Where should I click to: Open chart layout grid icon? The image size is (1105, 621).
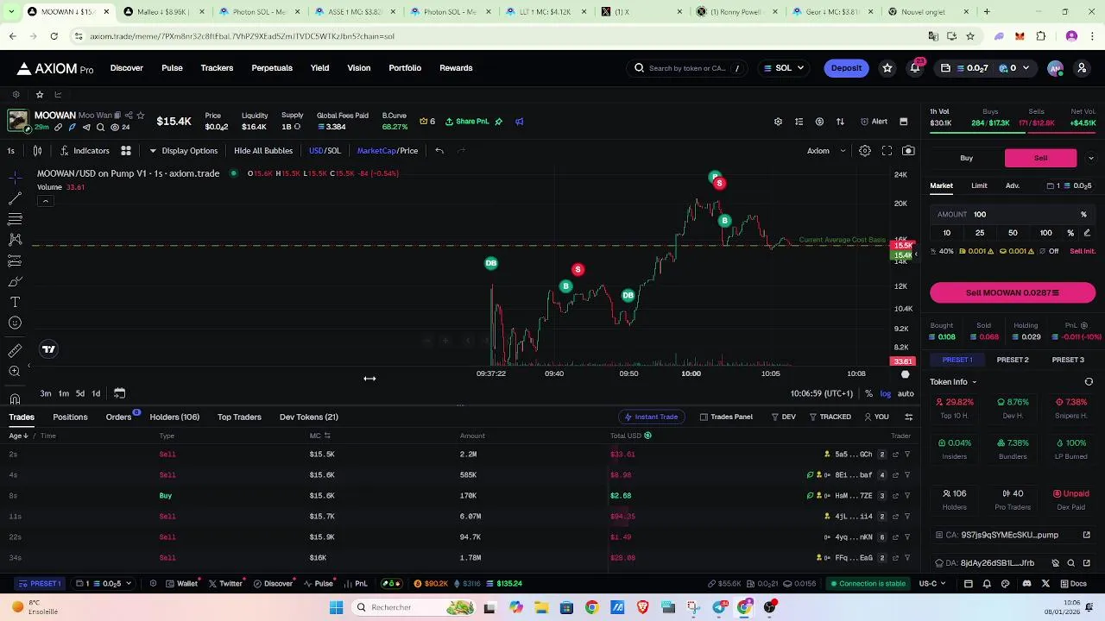point(126,151)
